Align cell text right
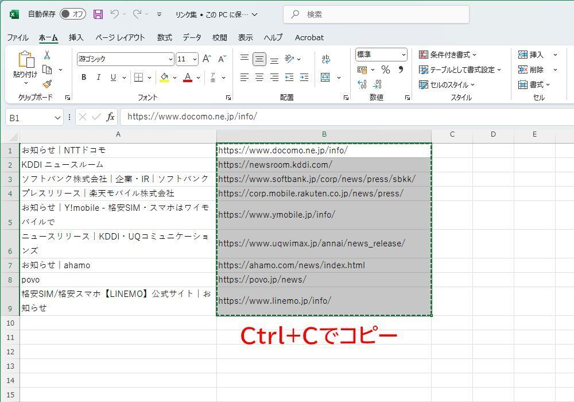 click(274, 78)
